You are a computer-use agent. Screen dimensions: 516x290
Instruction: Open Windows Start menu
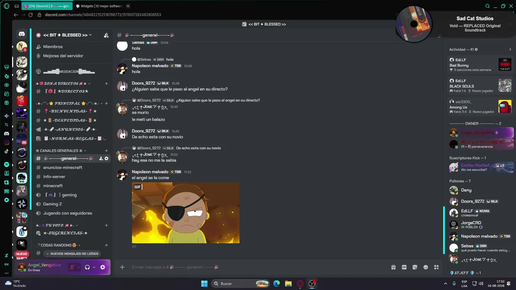[204, 284]
